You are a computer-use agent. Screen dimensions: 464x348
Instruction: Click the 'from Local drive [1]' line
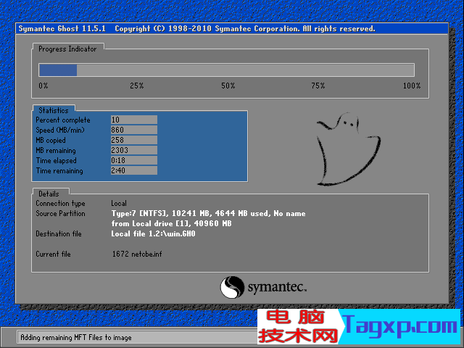pos(171,223)
